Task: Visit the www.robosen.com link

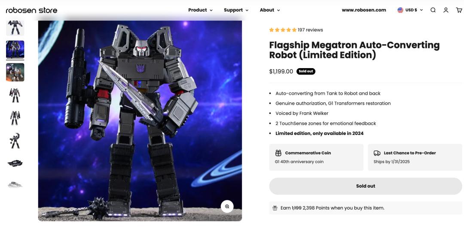Action: (363, 10)
